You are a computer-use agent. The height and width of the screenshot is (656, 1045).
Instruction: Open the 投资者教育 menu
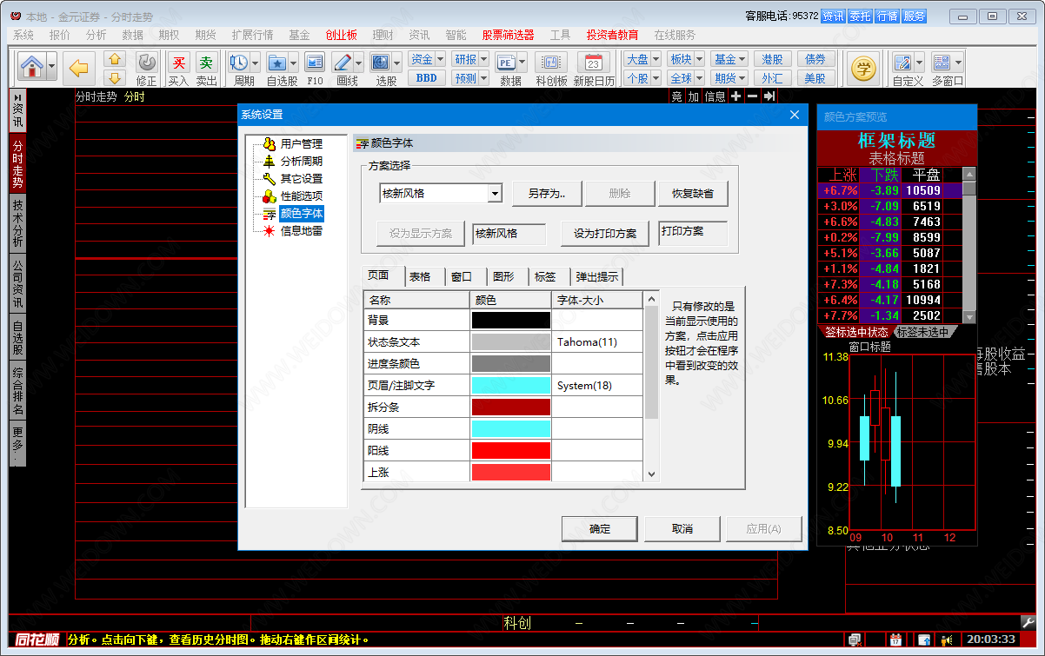point(612,35)
